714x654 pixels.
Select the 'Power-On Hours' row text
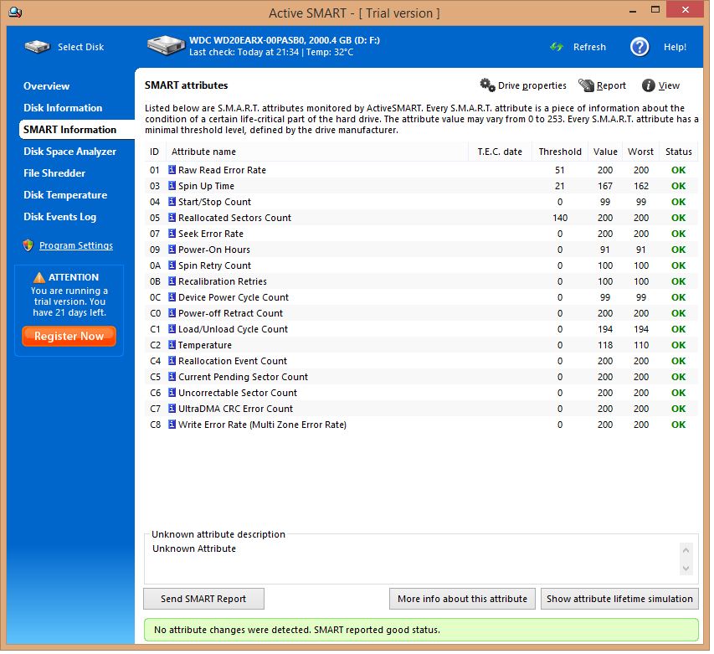[x=215, y=250]
